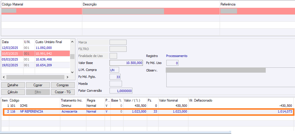Viewport: 295px width, 134px height.
Task: Select the 10/03/2025 highlighted row
Action: click(35, 53)
